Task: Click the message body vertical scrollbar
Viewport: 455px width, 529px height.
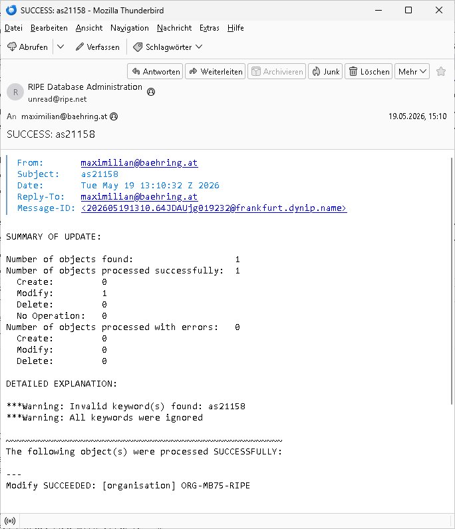Action: click(452, 281)
